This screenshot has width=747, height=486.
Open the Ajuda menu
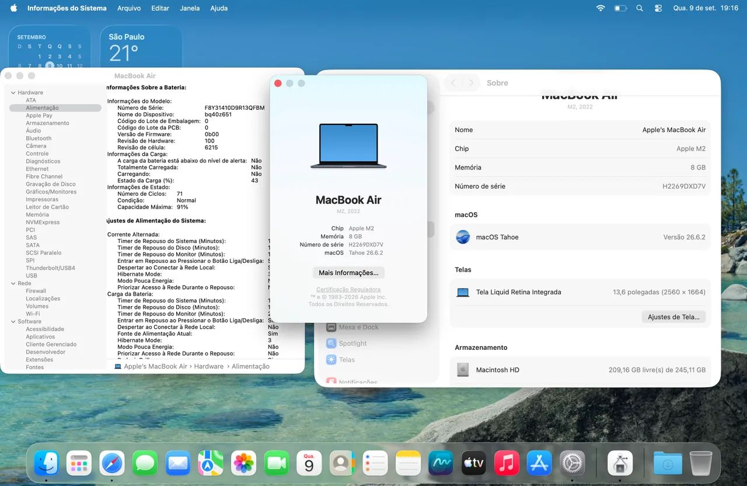click(x=219, y=8)
